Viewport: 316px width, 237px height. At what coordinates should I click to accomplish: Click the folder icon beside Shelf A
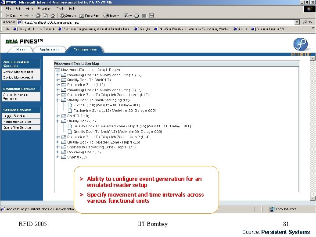pos(64,157)
